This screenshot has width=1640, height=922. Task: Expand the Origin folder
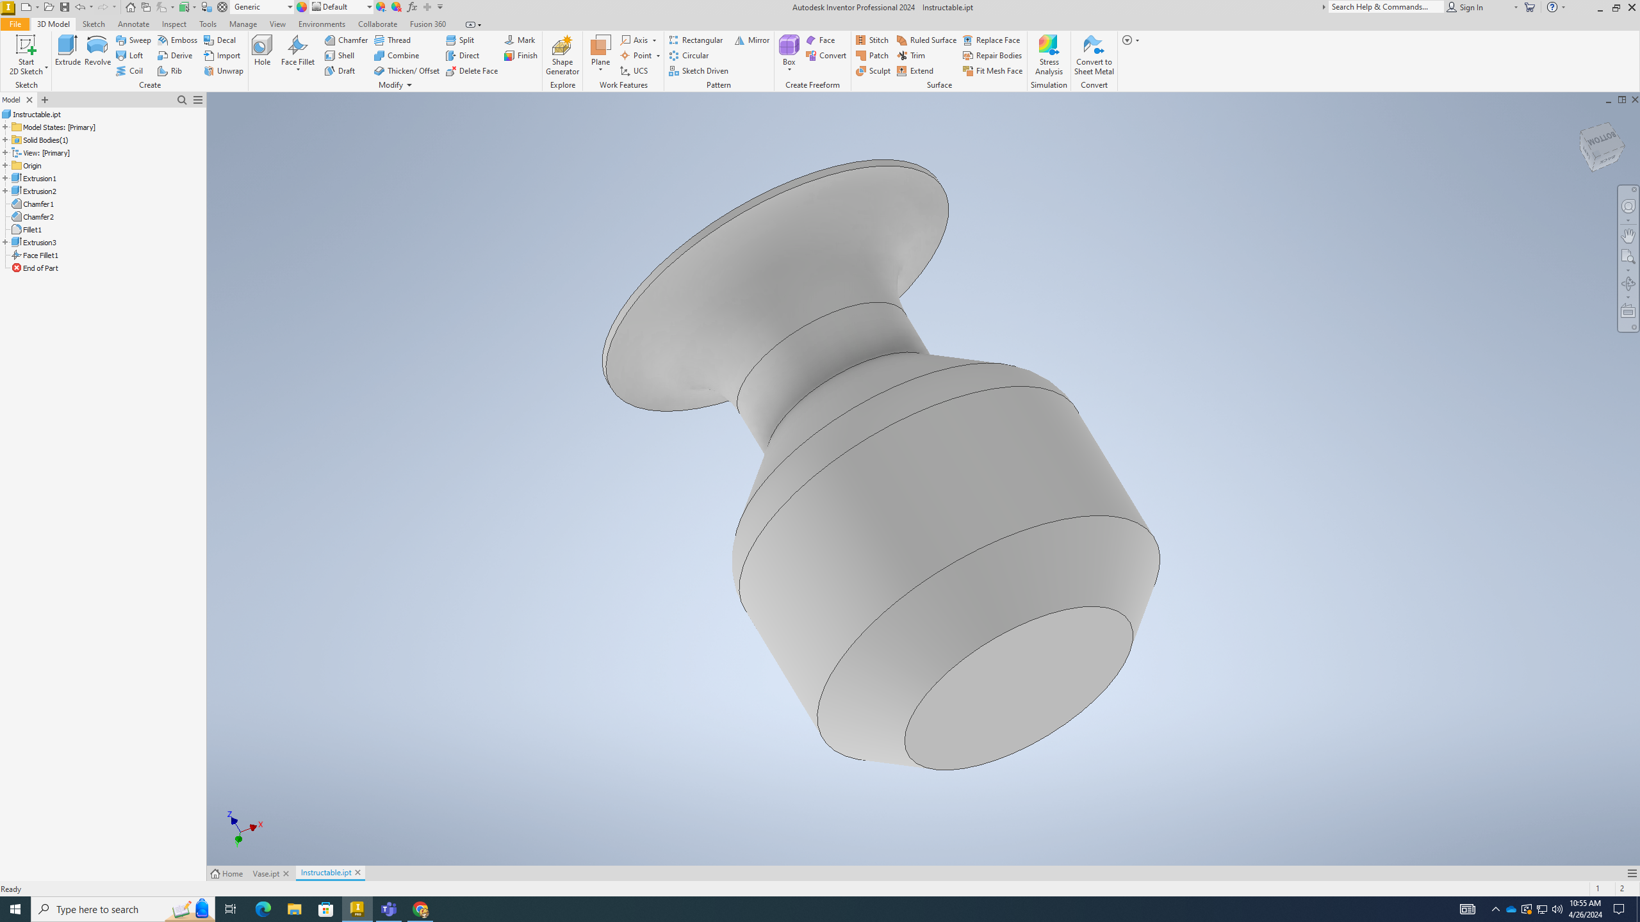pyautogui.click(x=5, y=165)
